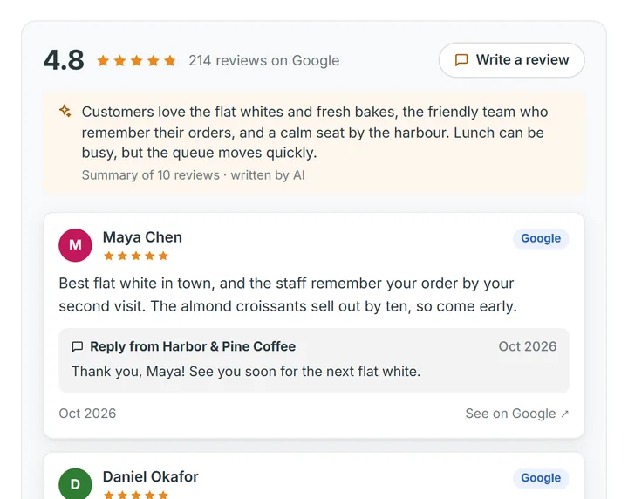Viewport: 628px width, 499px height.
Task: Open the 214 reviews on Google text
Action: coord(264,60)
